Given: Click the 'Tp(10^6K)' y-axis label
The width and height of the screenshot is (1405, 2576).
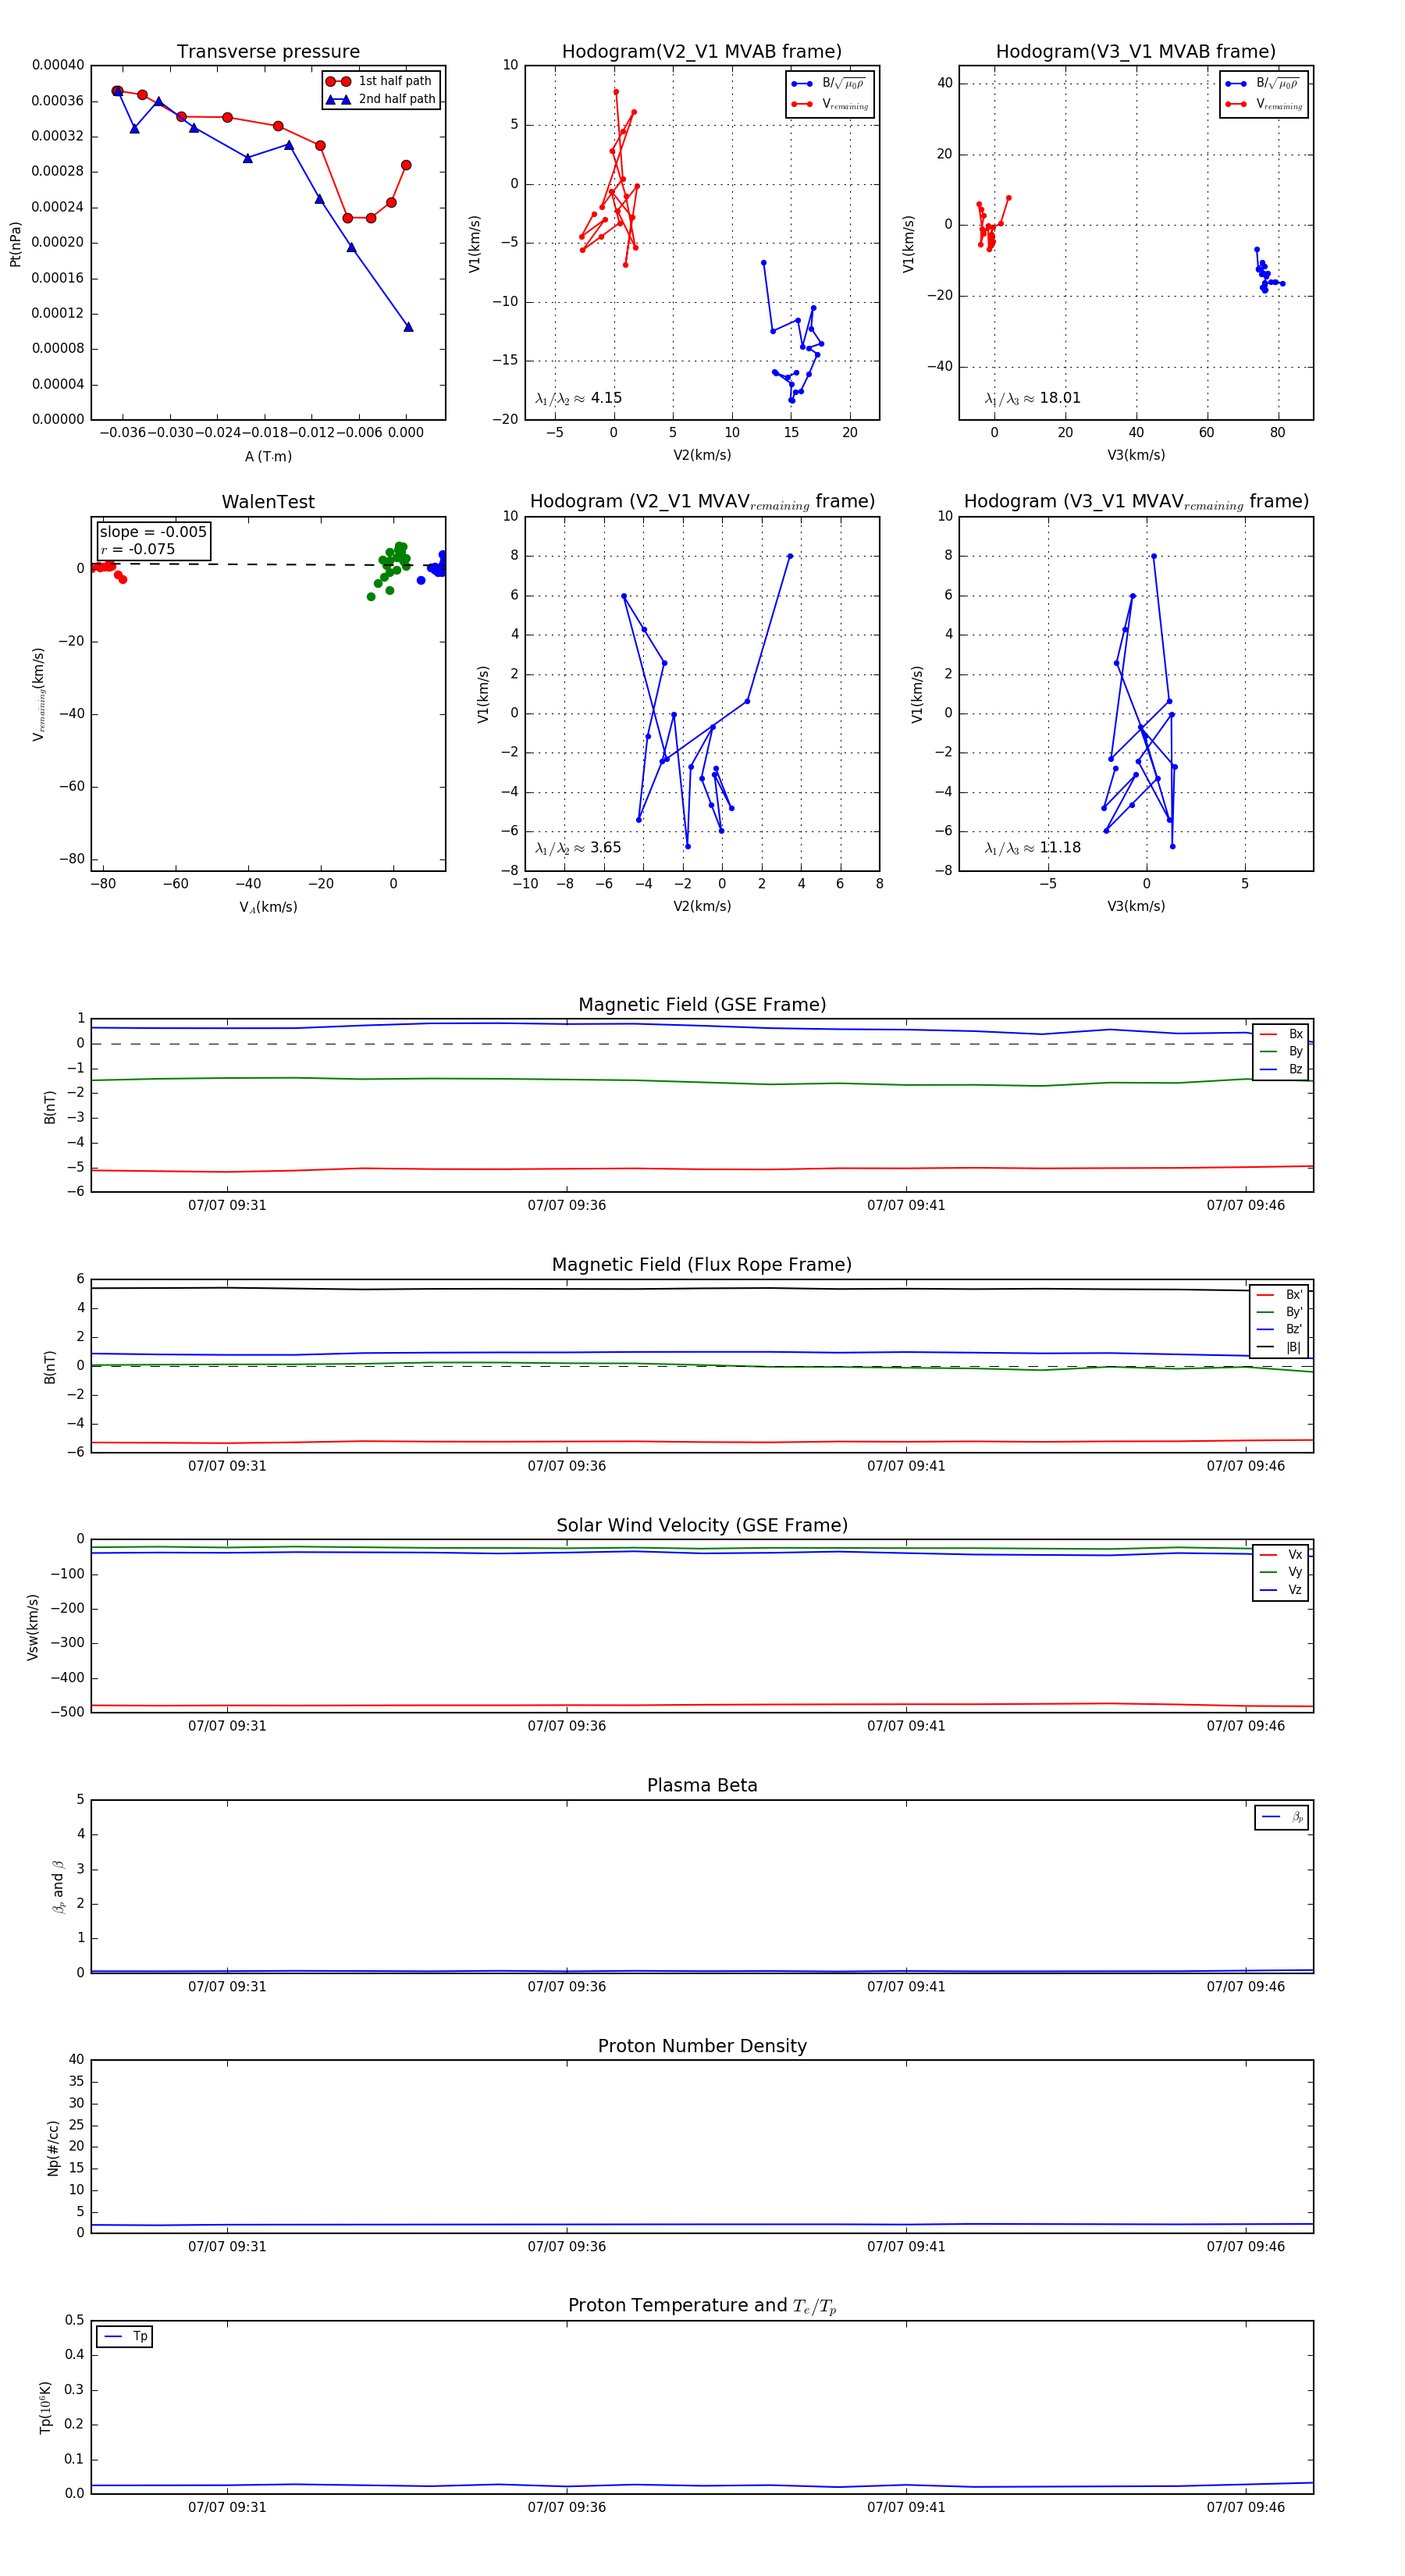Looking at the screenshot, I should 45,2407.
